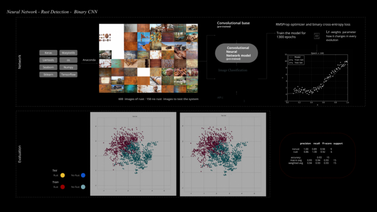Click the Tensorflow library box
Image resolution: width=377 pixels, height=212 pixels.
69,74
